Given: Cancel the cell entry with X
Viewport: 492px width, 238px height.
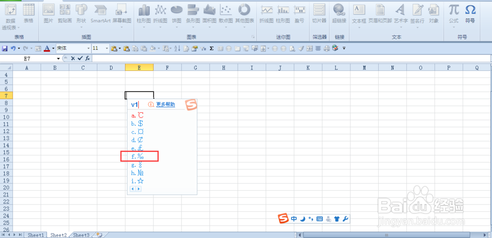Looking at the screenshot, I should (x=73, y=58).
